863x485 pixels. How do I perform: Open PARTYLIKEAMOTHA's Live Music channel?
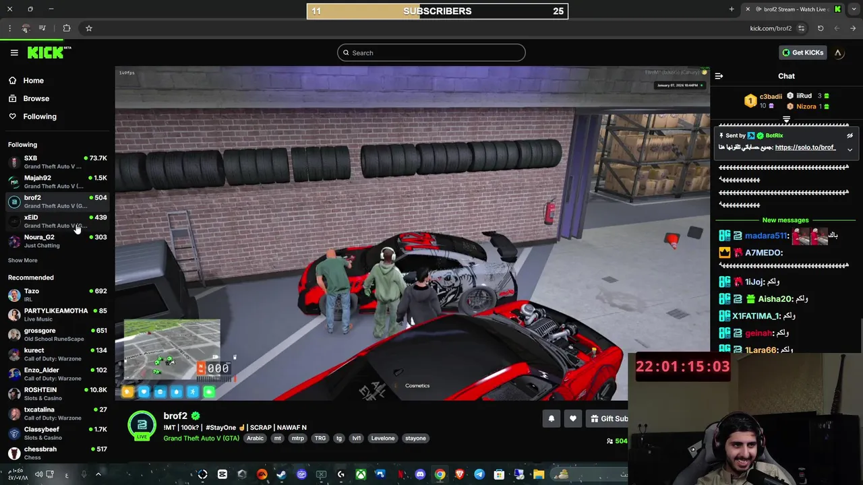[57, 315]
